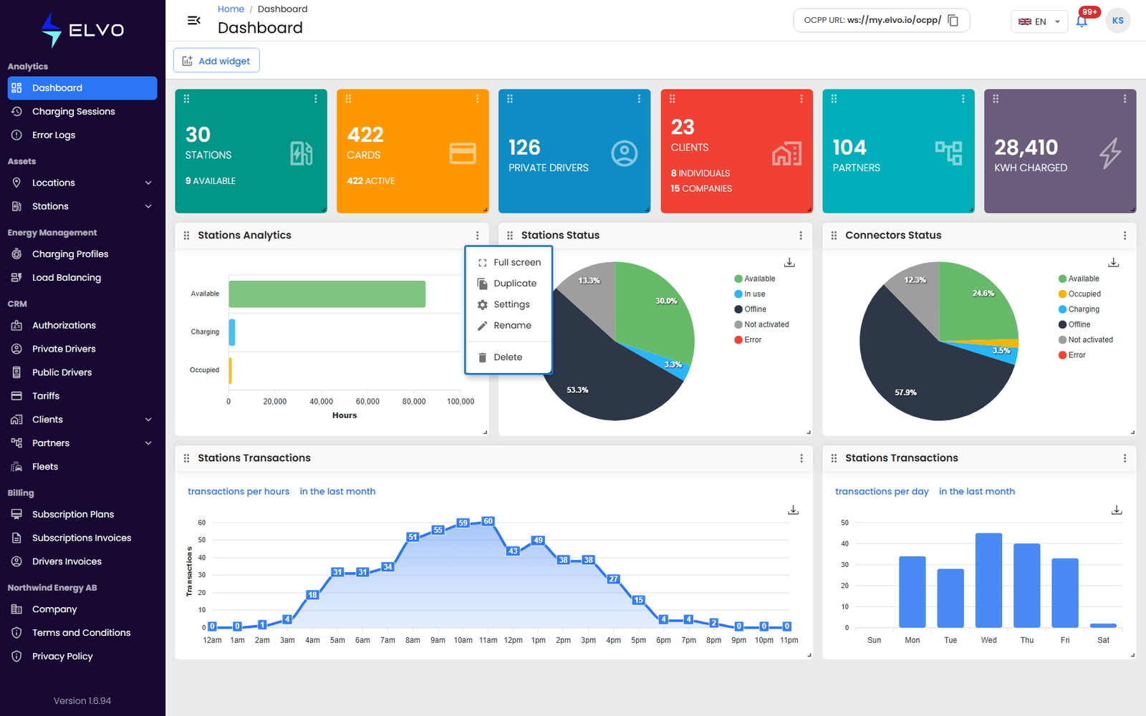Toggle Available legend entry in Connectors Status
The image size is (1146, 716).
click(x=1079, y=279)
